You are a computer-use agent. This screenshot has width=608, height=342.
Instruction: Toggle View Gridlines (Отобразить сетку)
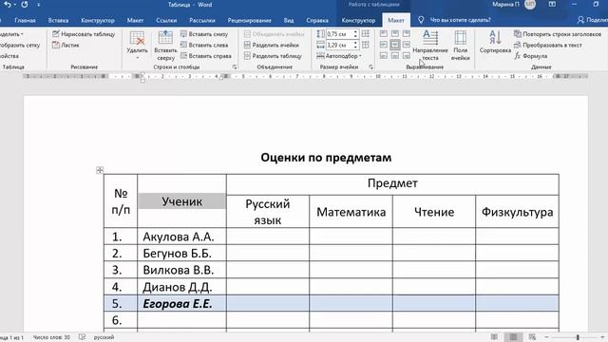[19, 45]
